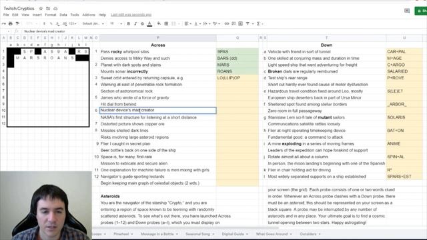Viewport: 427px width, 240px height.
Task: Click the move-to-folder icon beside title
Action: [x=48, y=9]
